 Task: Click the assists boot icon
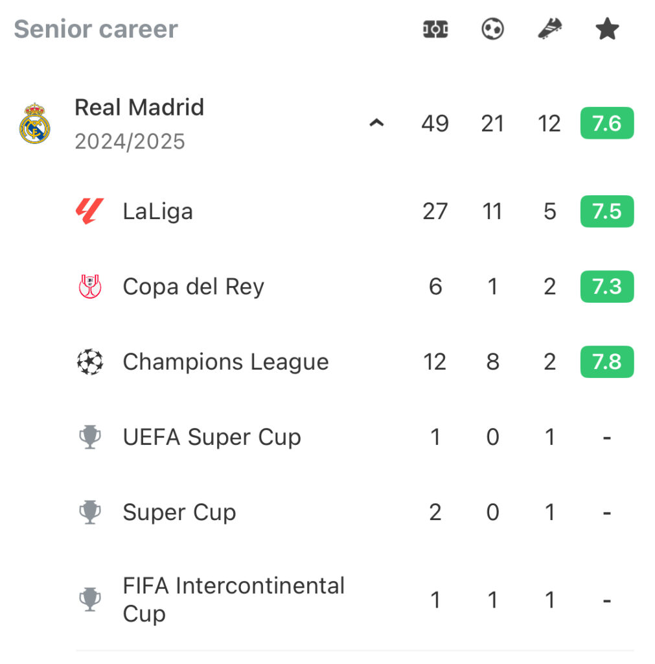tap(549, 29)
